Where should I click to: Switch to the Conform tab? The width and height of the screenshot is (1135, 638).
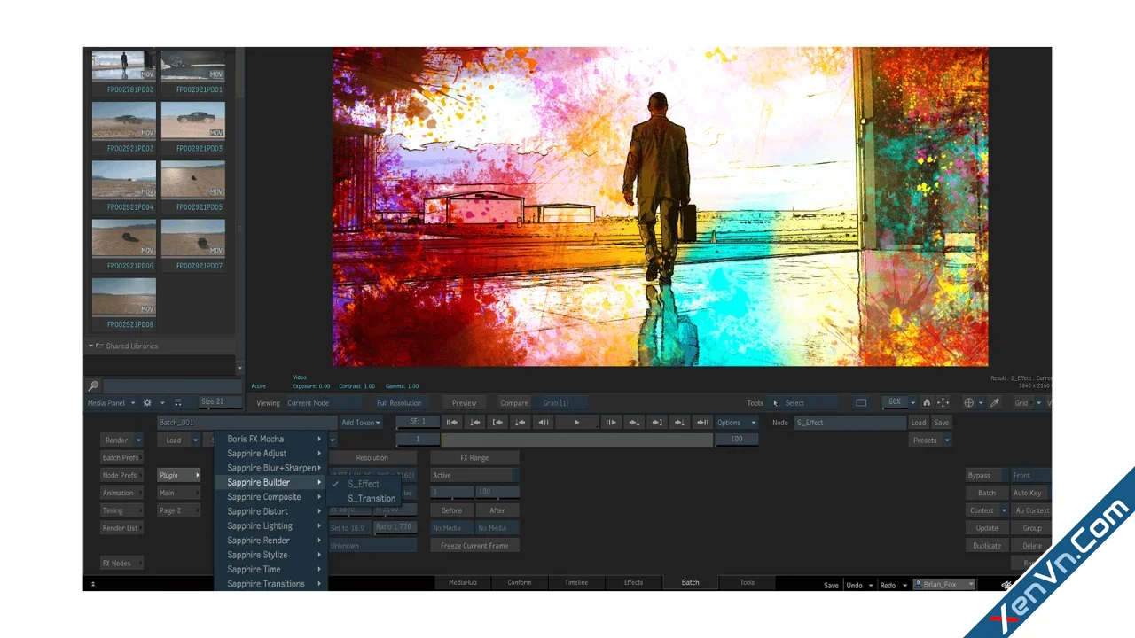[x=520, y=582]
